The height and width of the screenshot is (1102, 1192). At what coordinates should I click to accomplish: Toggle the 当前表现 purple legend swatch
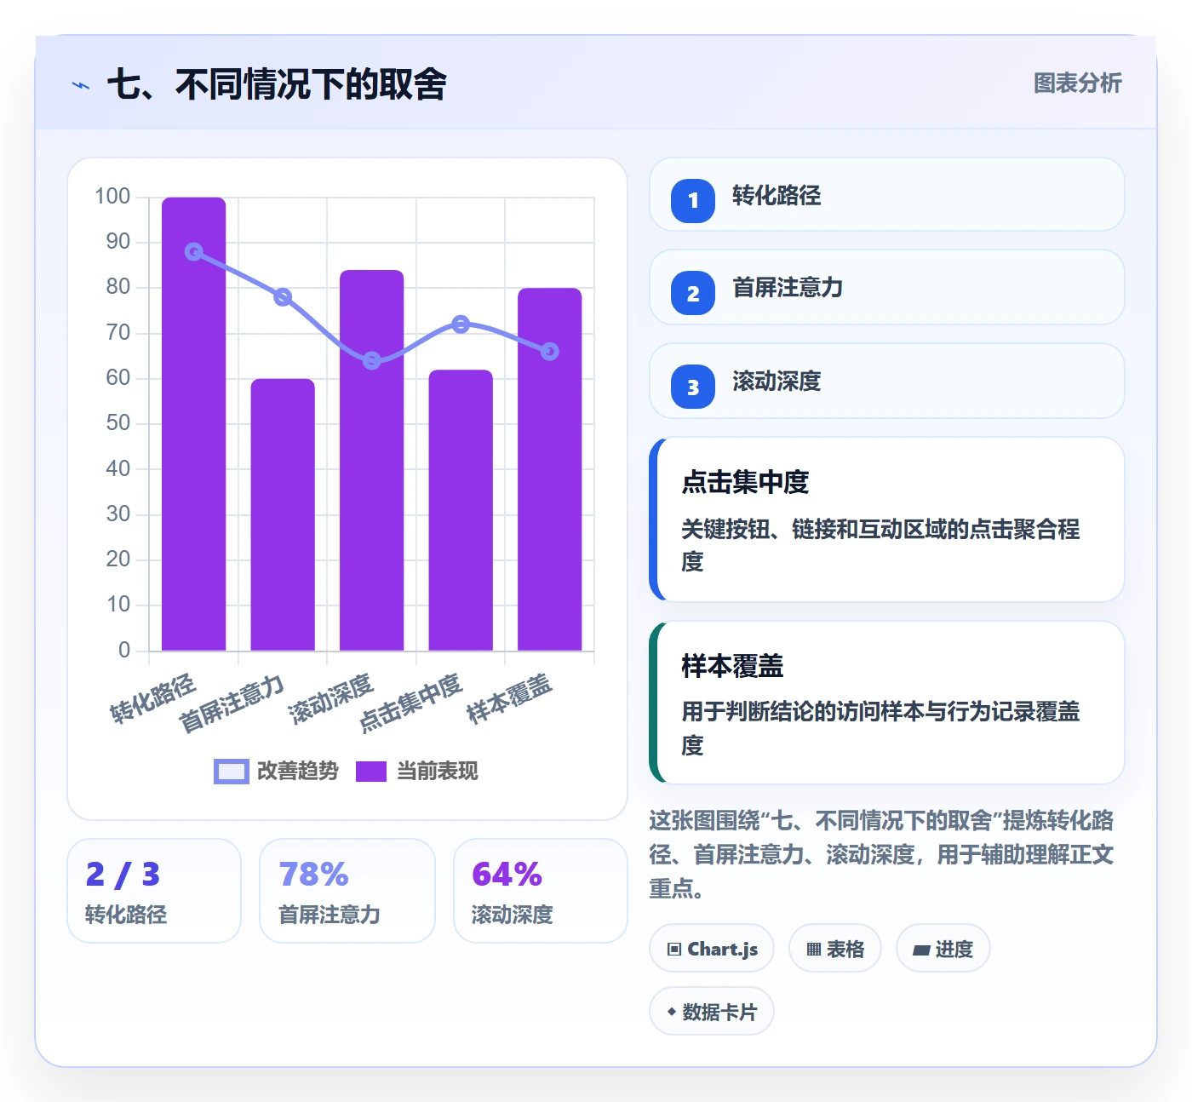coord(371,772)
